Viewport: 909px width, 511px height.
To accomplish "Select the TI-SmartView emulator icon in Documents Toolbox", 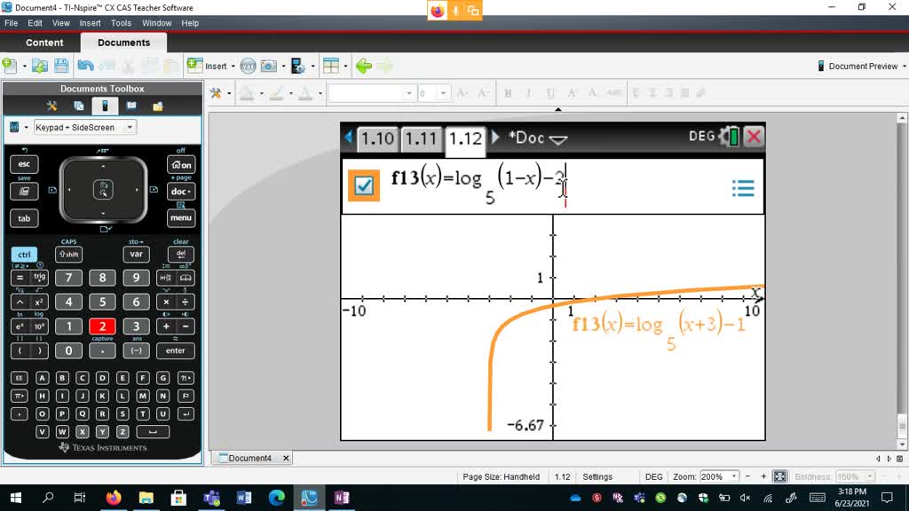I will (x=106, y=105).
